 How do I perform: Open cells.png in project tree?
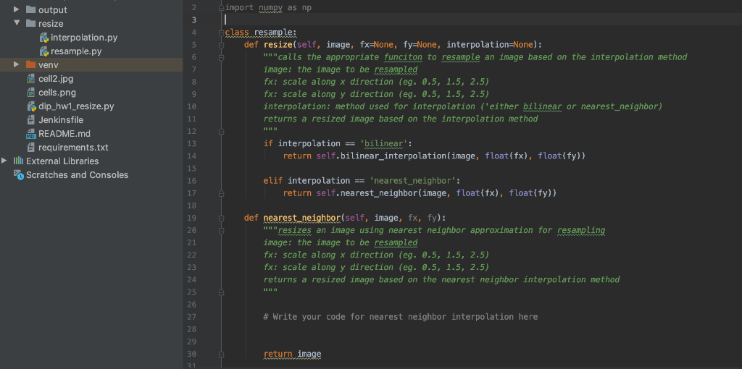tap(57, 92)
